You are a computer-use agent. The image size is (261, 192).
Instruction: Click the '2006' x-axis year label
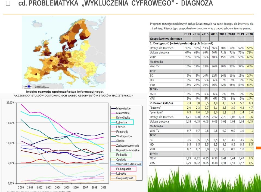(x=76, y=187)
